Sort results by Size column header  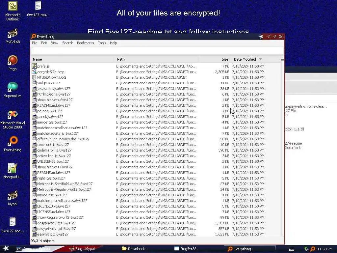[x=214, y=59]
